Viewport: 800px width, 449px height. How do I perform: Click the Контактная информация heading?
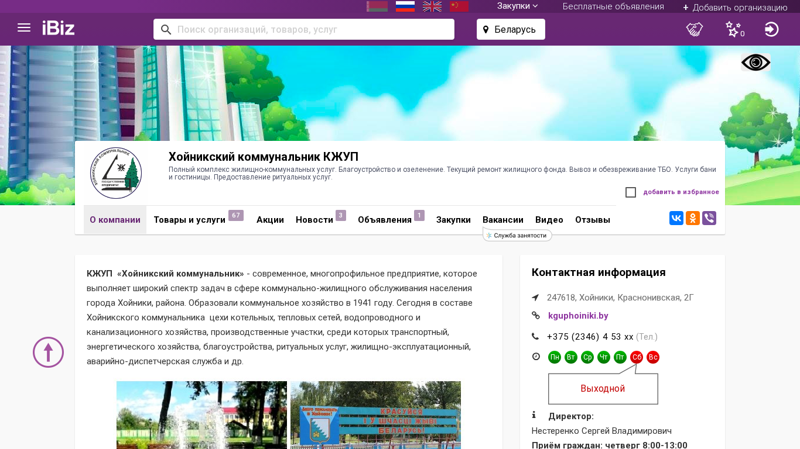tap(599, 272)
